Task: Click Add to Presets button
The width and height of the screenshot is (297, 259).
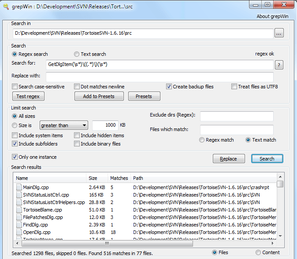Action: [x=99, y=96]
